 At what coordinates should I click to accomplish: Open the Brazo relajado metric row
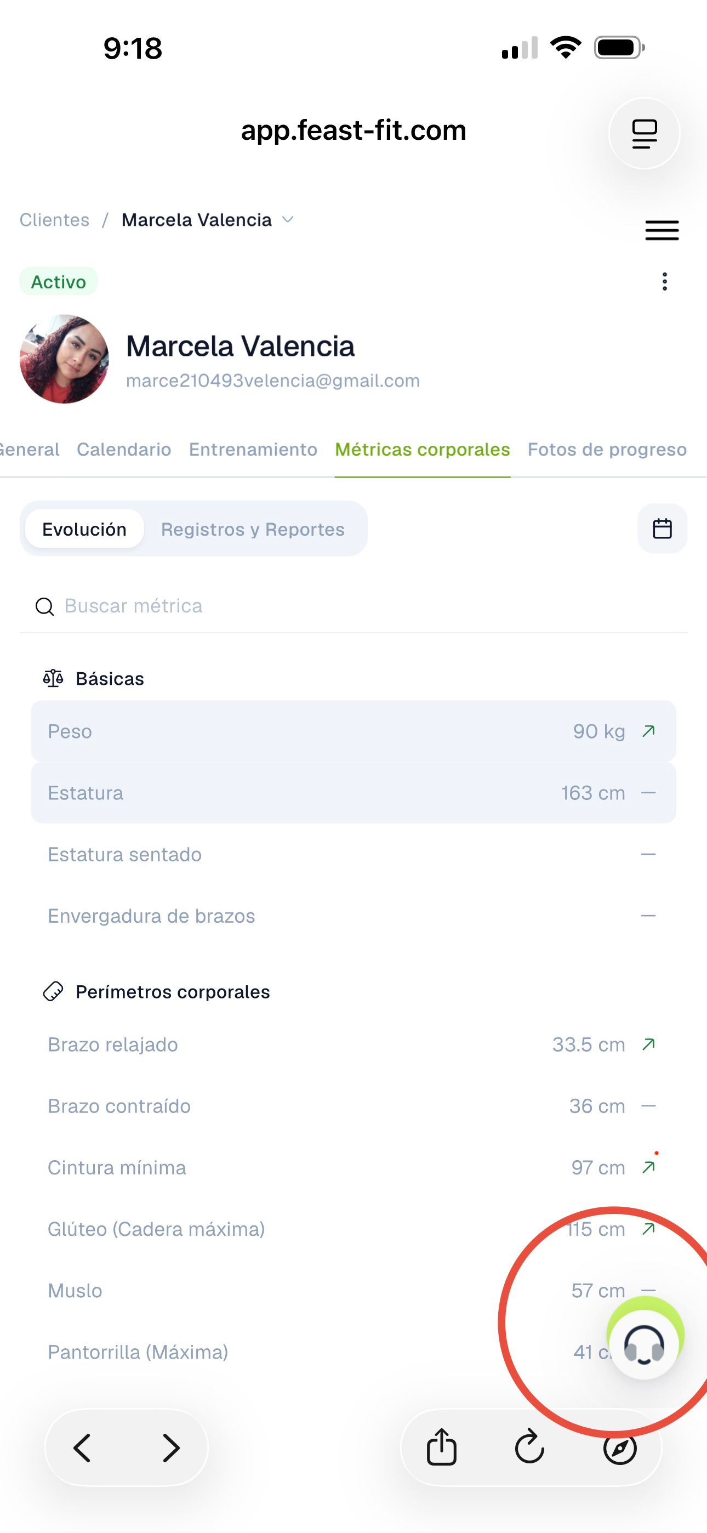(x=353, y=1044)
